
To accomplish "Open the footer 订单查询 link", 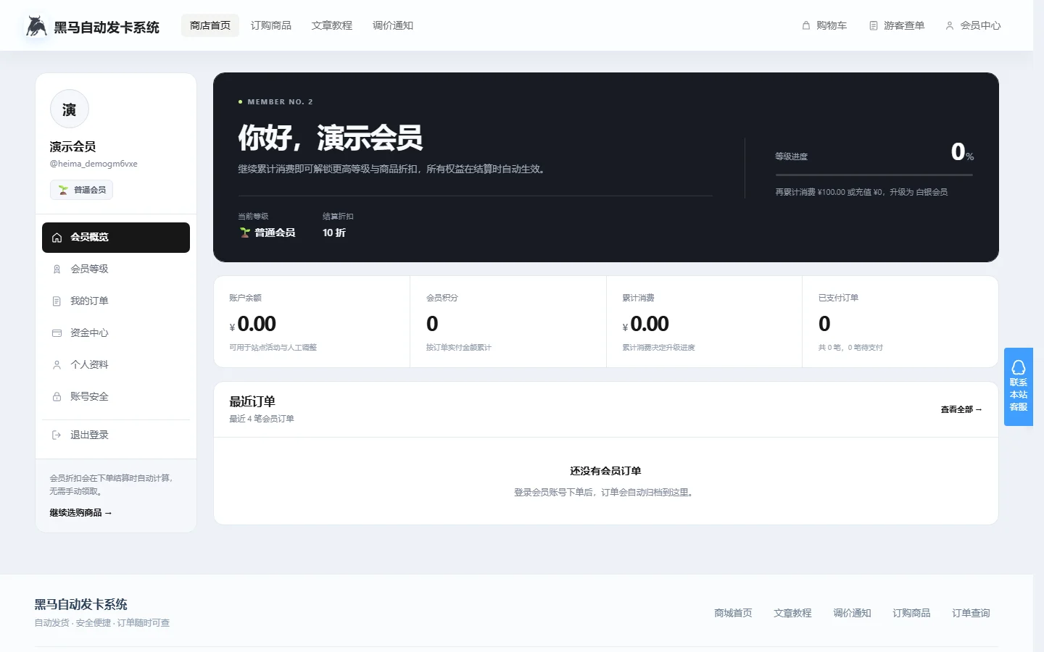I will 971,613.
